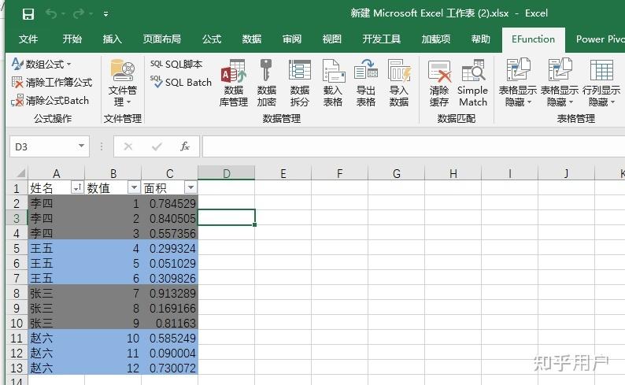Click the 导入数据 icon
This screenshot has width=625, height=385.
[399, 71]
